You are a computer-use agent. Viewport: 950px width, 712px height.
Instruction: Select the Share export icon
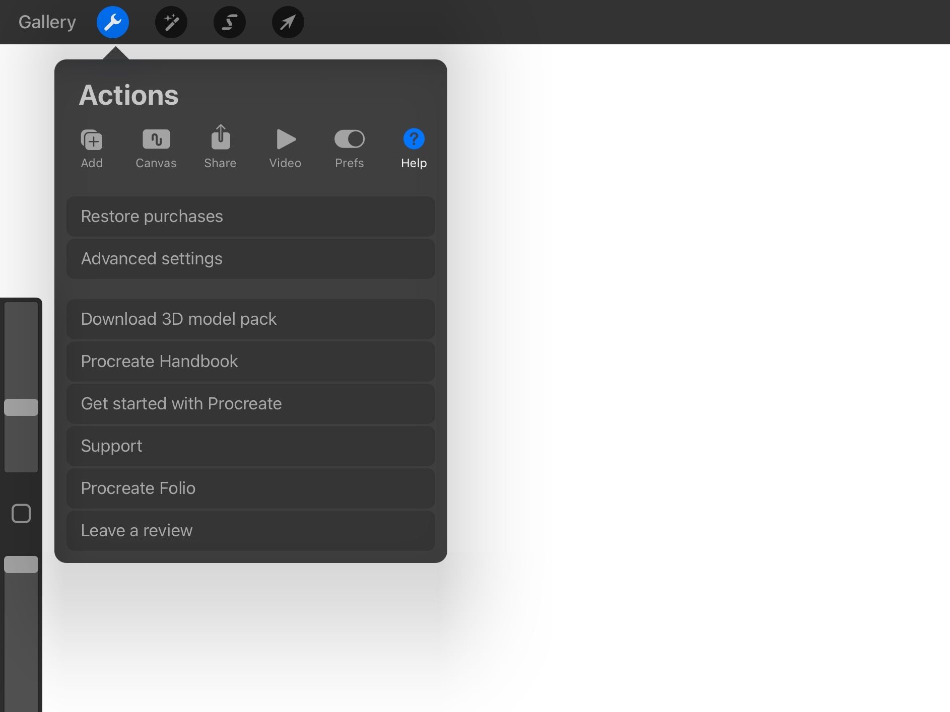tap(220, 148)
